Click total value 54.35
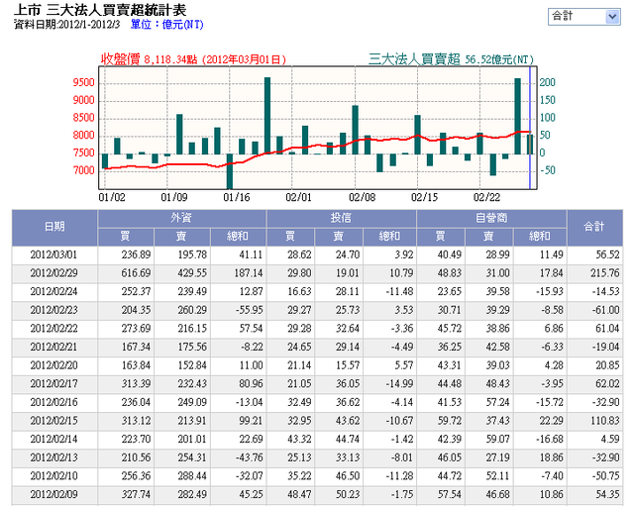634x506 pixels. [x=607, y=494]
